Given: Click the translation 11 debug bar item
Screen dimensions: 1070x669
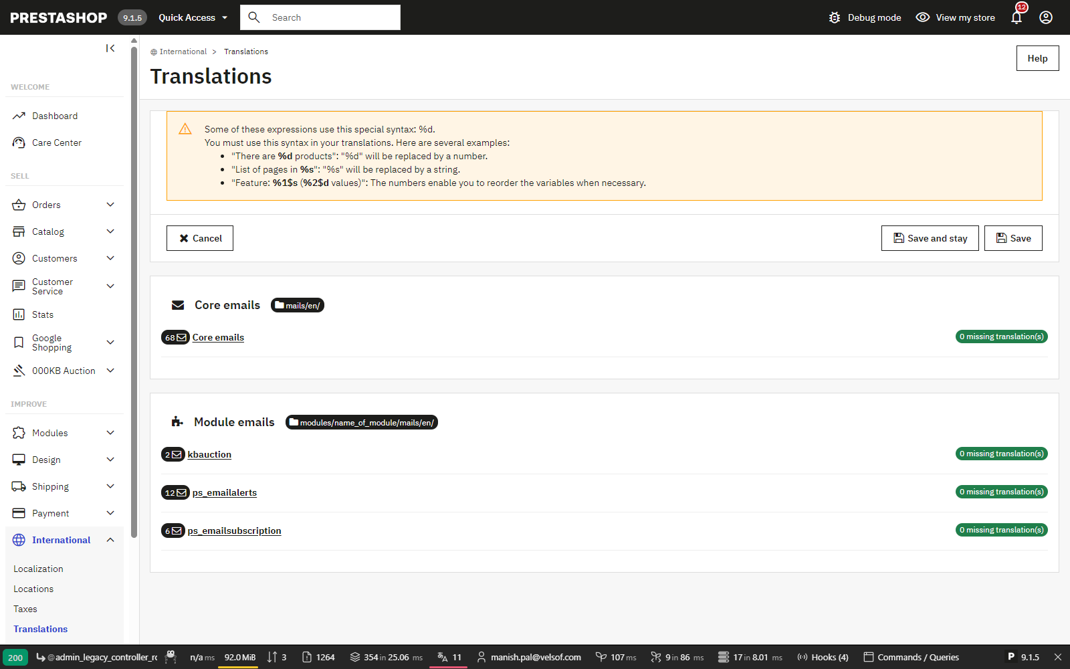Looking at the screenshot, I should [x=449, y=658].
